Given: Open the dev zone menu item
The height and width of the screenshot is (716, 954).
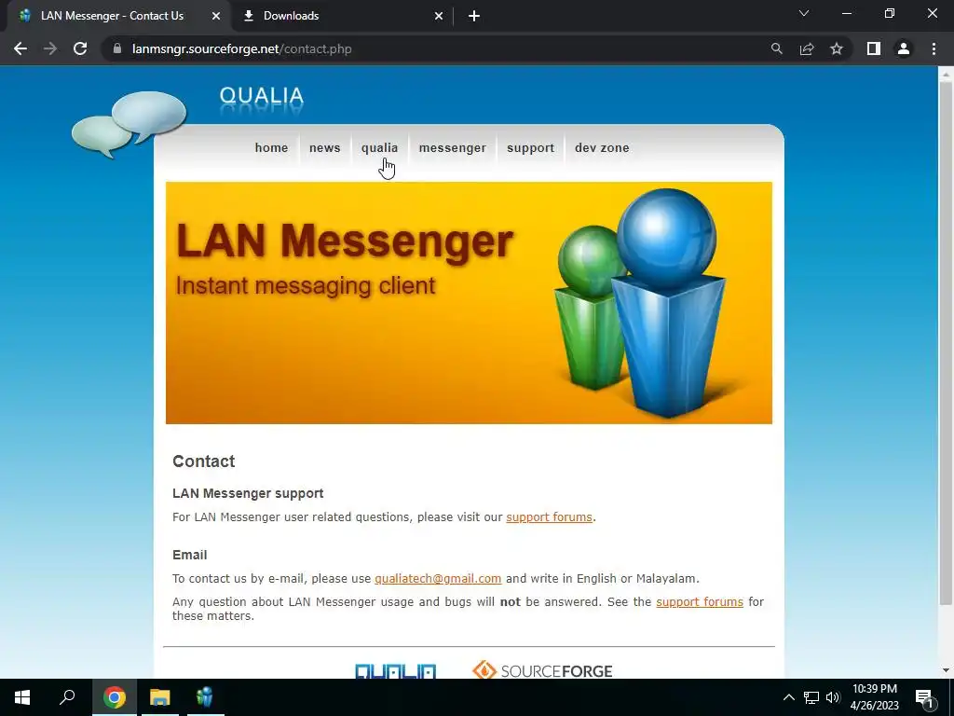Looking at the screenshot, I should 603,148.
